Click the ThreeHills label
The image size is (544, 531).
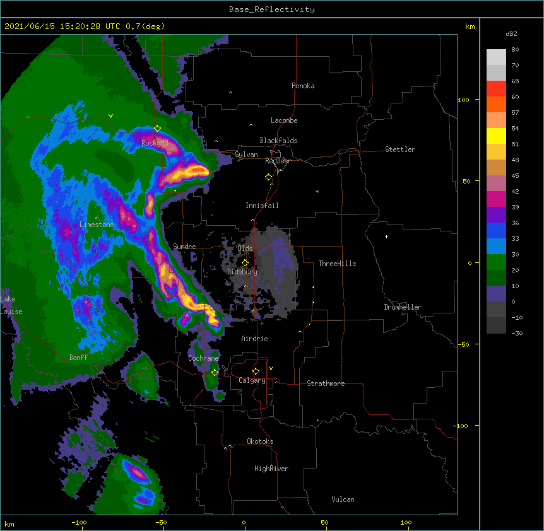click(337, 264)
